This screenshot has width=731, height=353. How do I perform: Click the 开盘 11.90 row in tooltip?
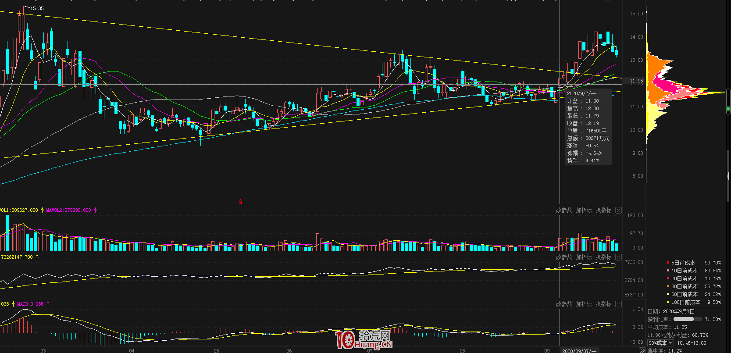click(583, 101)
